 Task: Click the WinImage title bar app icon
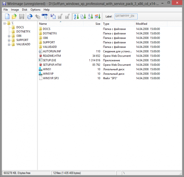[x=4, y=4]
